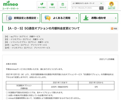Click the note about お使いの端末 5G対応

click(30, 95)
